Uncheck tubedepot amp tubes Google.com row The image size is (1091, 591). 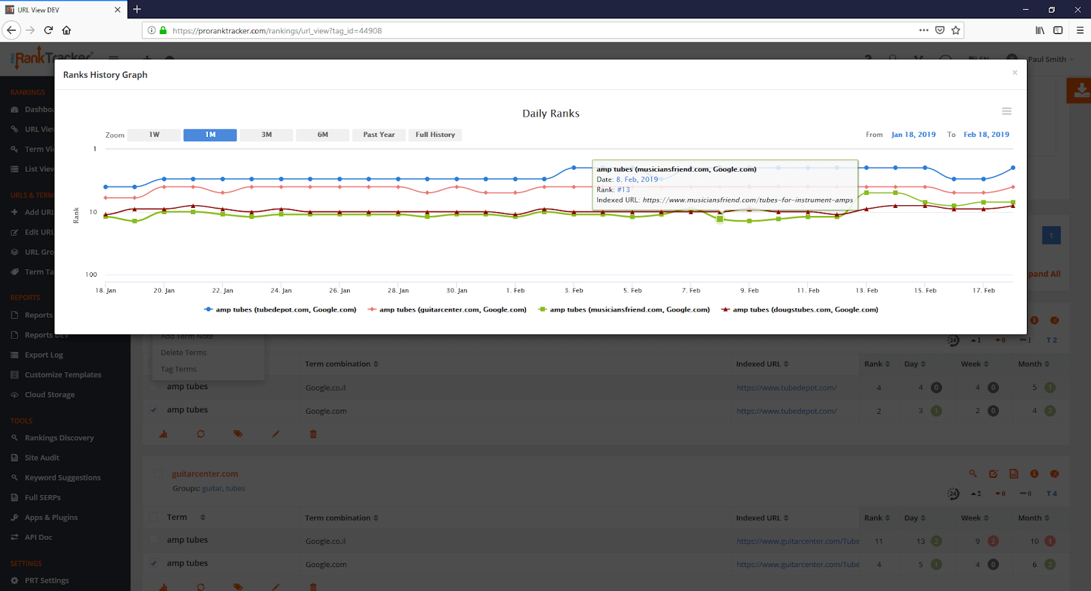point(153,410)
